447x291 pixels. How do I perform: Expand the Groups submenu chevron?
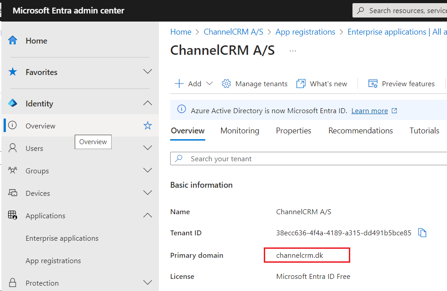pyautogui.click(x=147, y=170)
